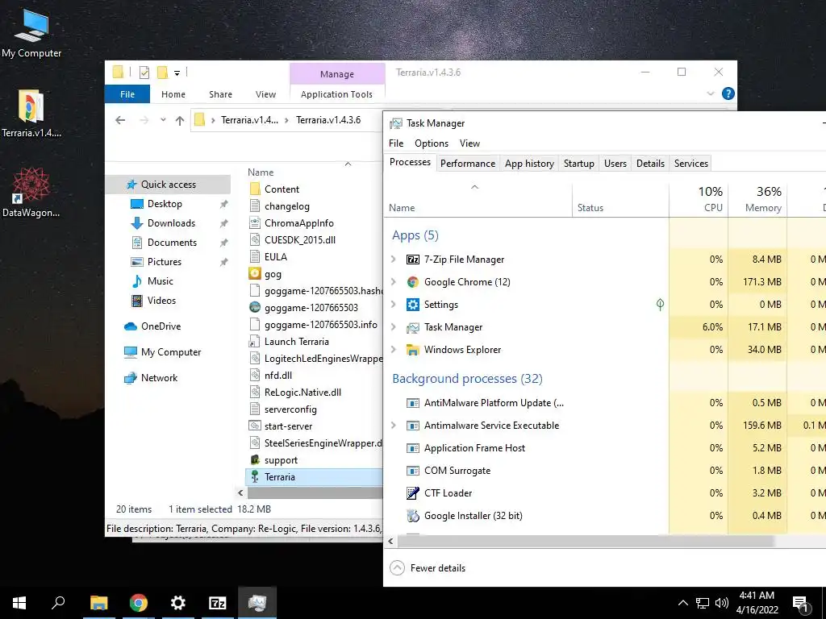The width and height of the screenshot is (826, 619).
Task: Select the Terraria executable tree icon
Action: click(x=255, y=477)
